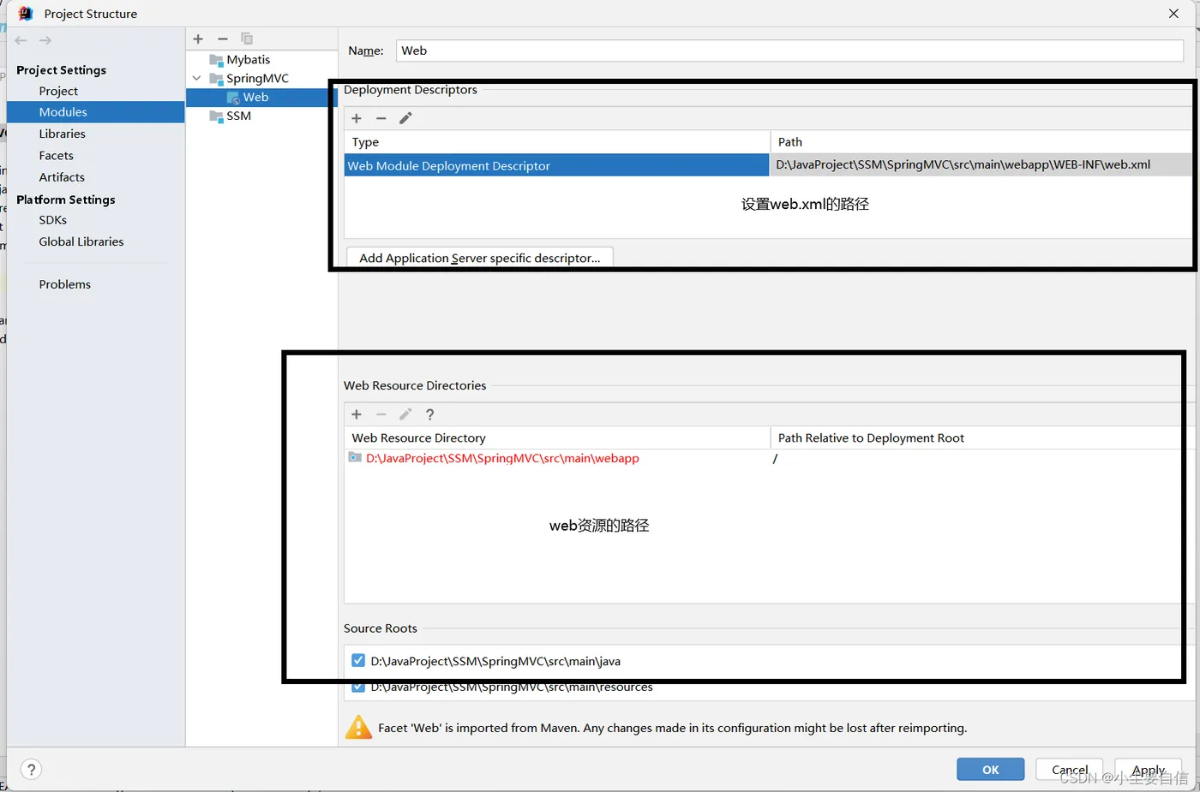Click Path Relative to Deployment Root header
This screenshot has height=792, width=1200.
click(977, 438)
